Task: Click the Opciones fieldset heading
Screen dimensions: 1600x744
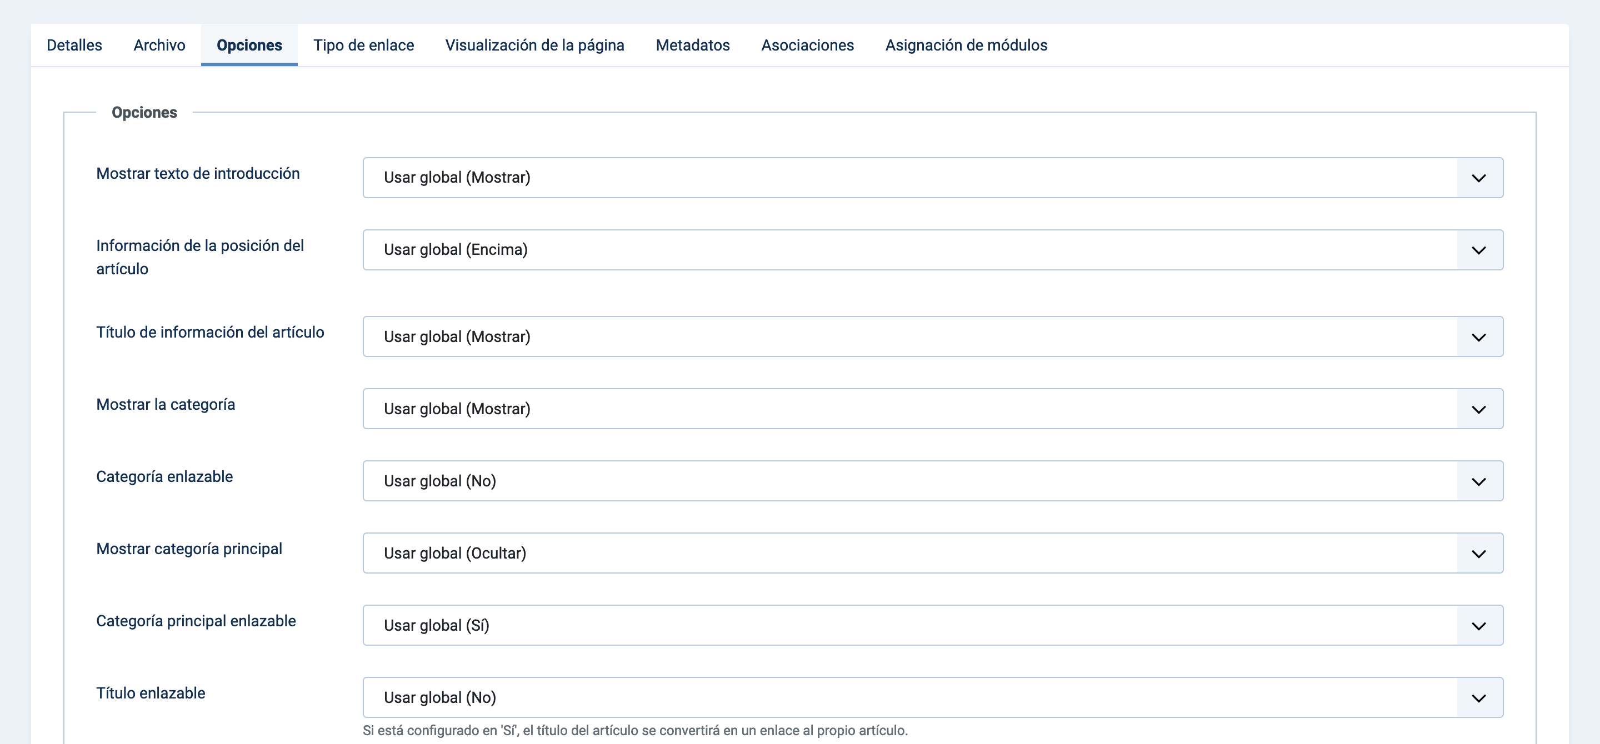Action: pos(144,112)
